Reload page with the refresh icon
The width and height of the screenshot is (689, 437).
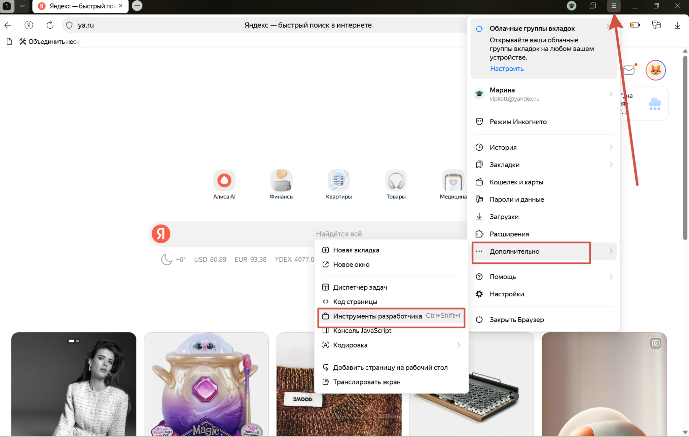click(x=50, y=25)
